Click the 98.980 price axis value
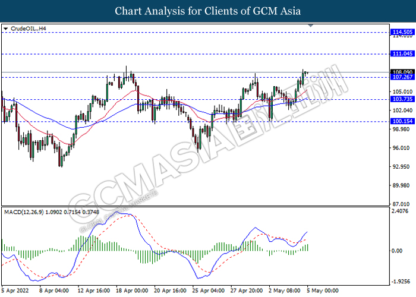This screenshot has width=416, height=297. click(x=402, y=129)
